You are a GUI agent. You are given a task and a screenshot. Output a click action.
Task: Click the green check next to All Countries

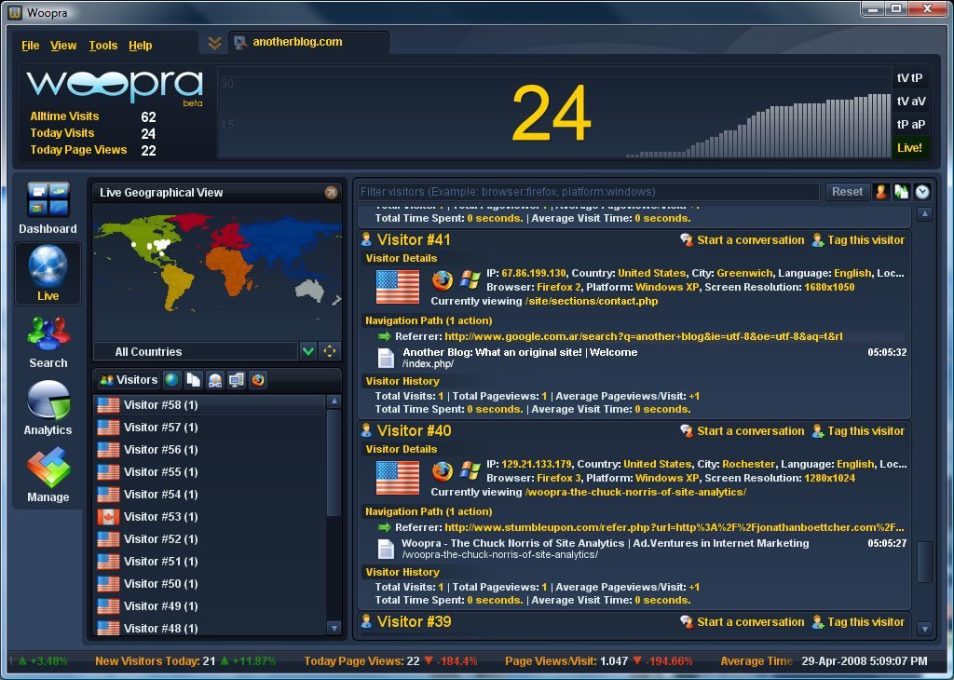click(x=308, y=351)
